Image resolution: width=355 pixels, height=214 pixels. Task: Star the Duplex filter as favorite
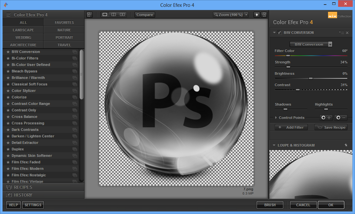(x=8, y=149)
